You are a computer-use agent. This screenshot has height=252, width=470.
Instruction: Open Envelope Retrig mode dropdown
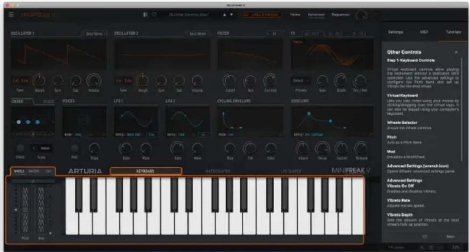309,135
